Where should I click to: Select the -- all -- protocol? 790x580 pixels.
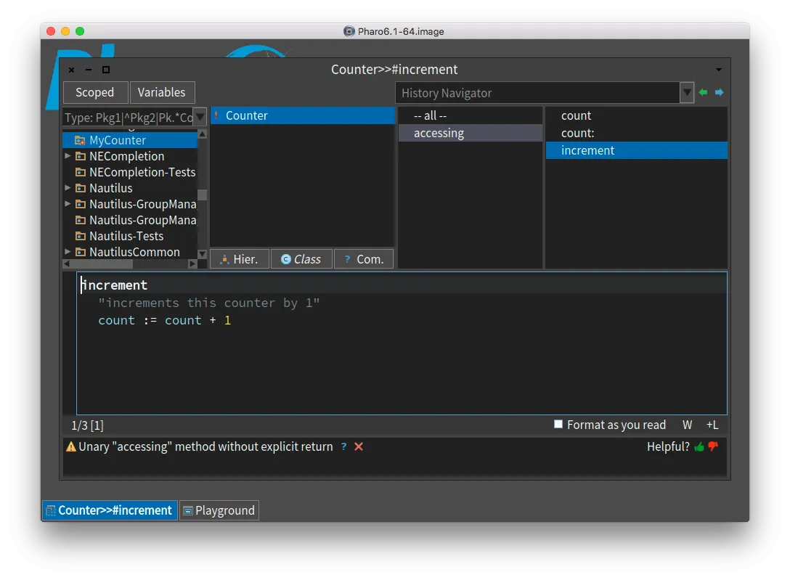point(470,115)
